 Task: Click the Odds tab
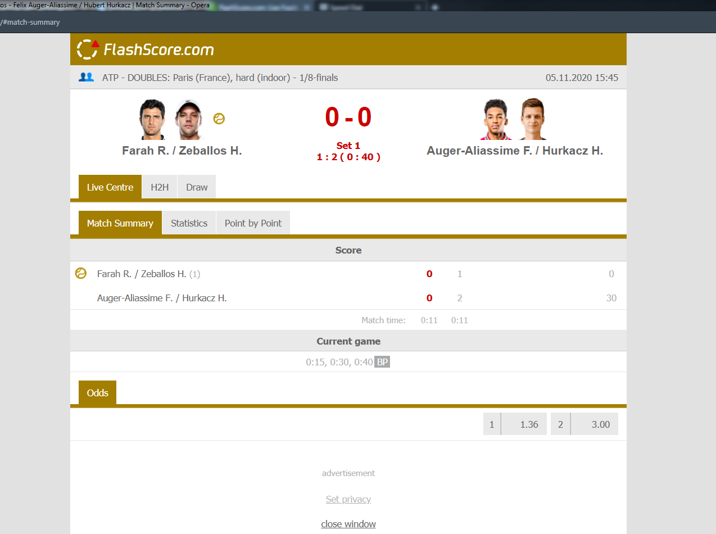pyautogui.click(x=97, y=393)
